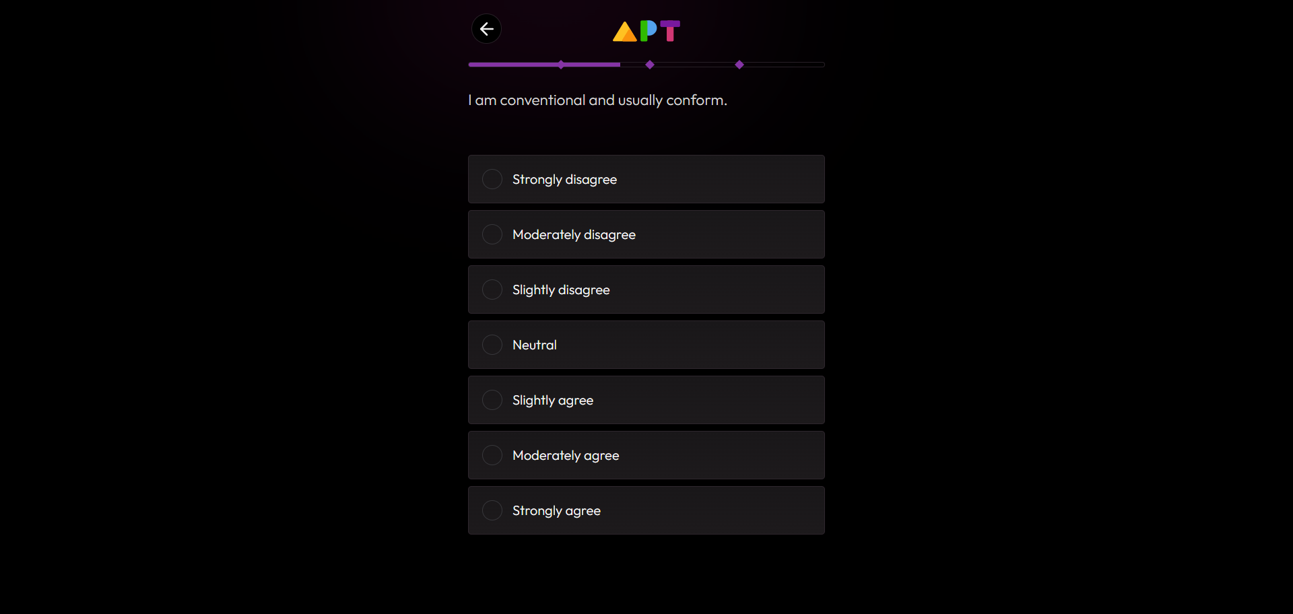Screen dimensions: 1293x614
Task: Go back using the arrow button
Action: (486, 29)
